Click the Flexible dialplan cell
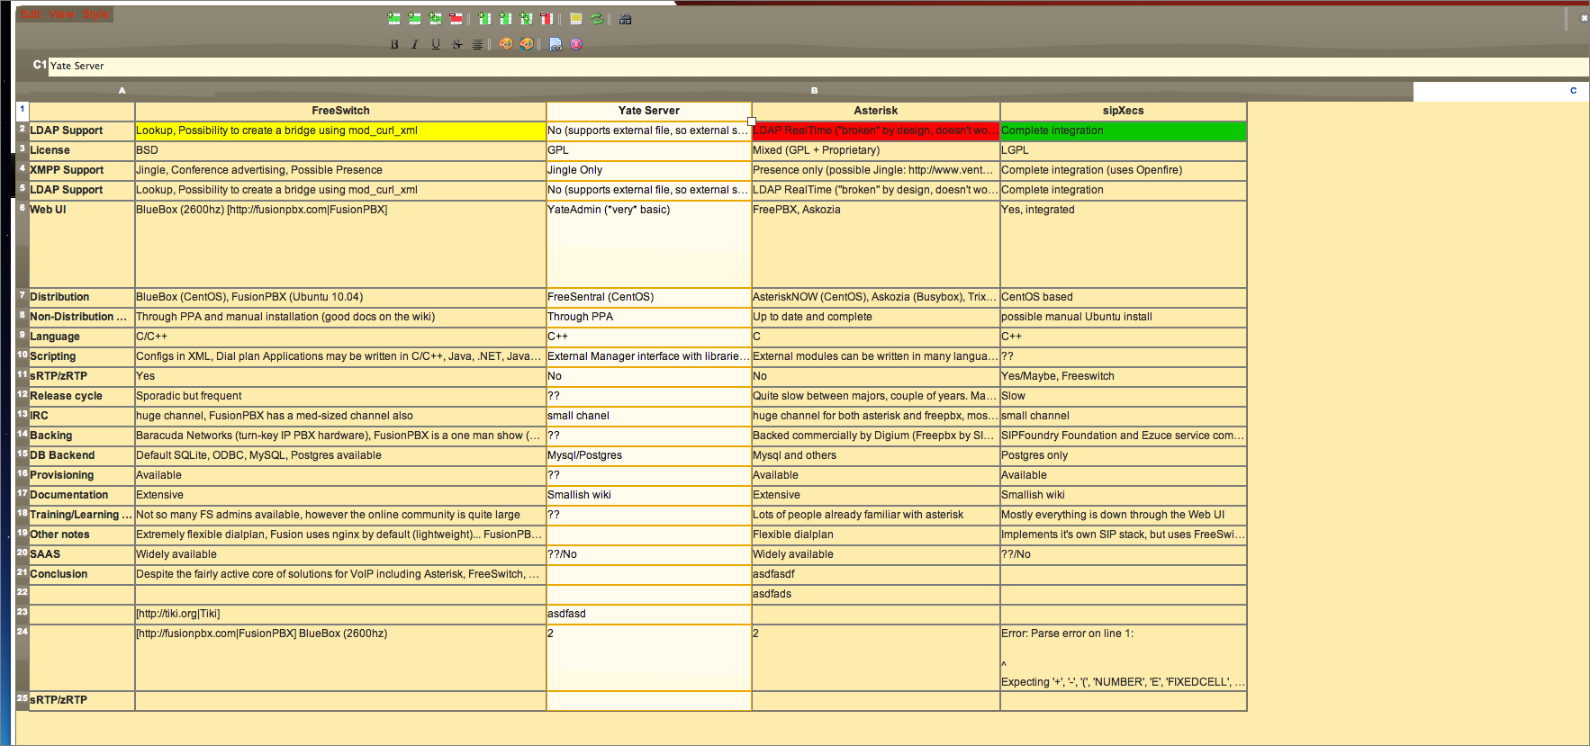 tap(876, 535)
